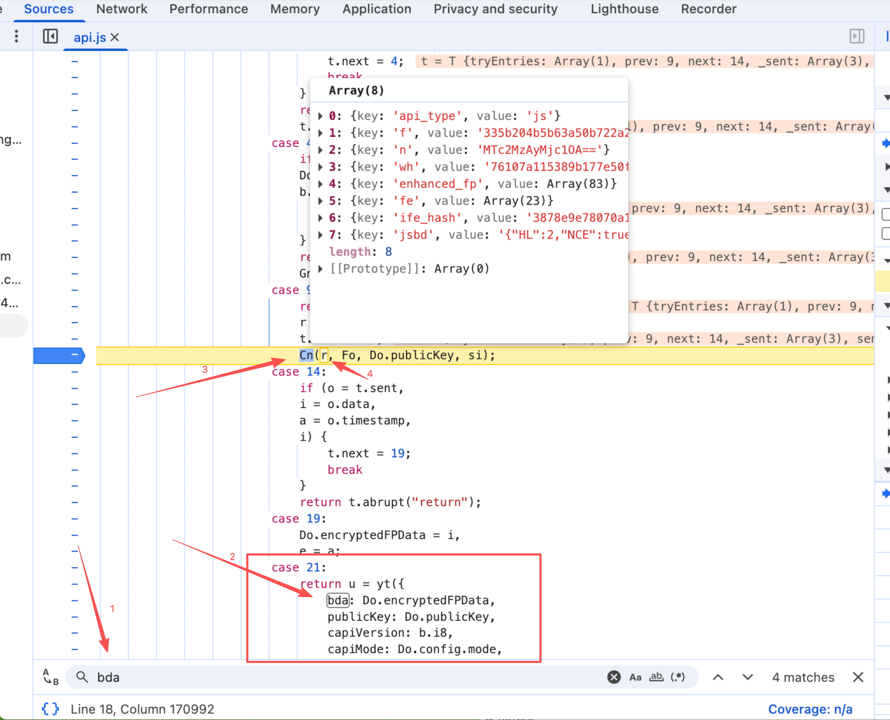Toggle match case in search
The height and width of the screenshot is (720, 890).
point(635,677)
